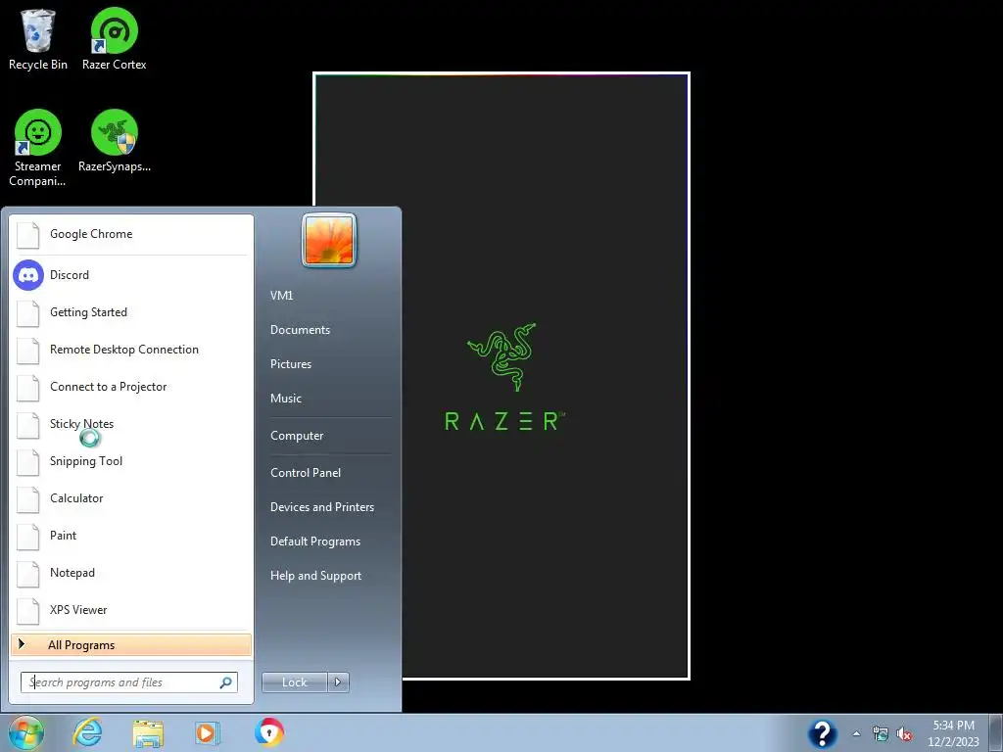Open Help and Support

pos(315,576)
